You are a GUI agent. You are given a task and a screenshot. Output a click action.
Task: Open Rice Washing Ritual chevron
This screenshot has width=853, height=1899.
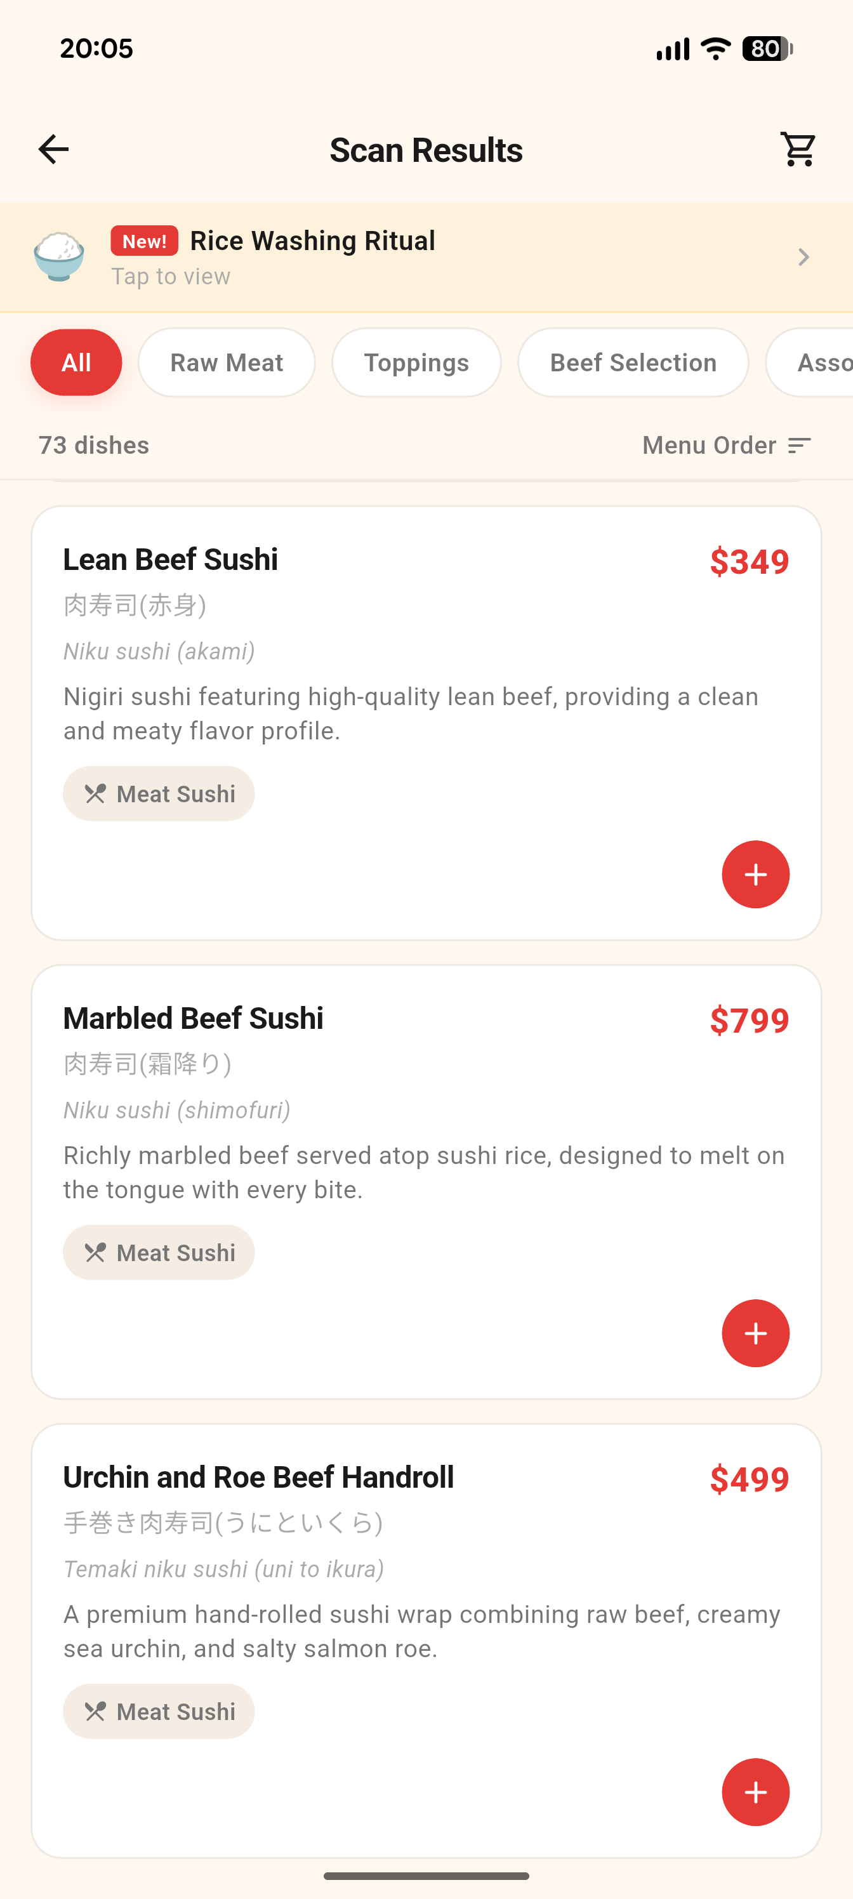[x=803, y=257]
